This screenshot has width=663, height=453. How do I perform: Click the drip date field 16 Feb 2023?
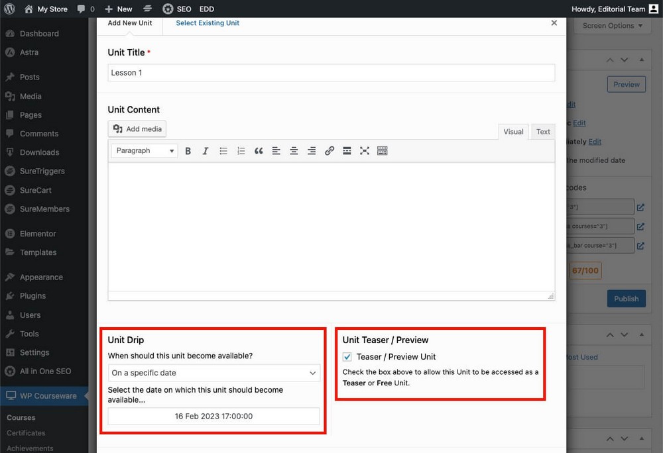pyautogui.click(x=213, y=417)
